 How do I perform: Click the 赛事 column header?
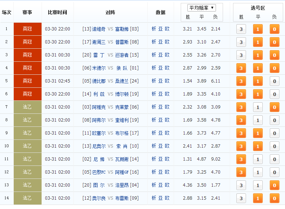[x=27, y=12]
